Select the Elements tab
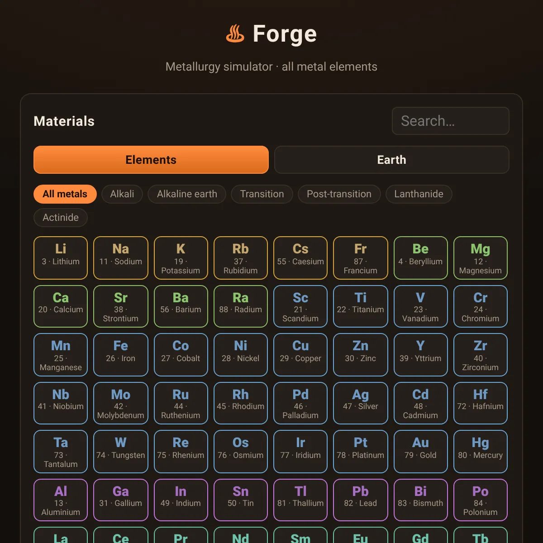The image size is (543, 543). click(x=151, y=160)
